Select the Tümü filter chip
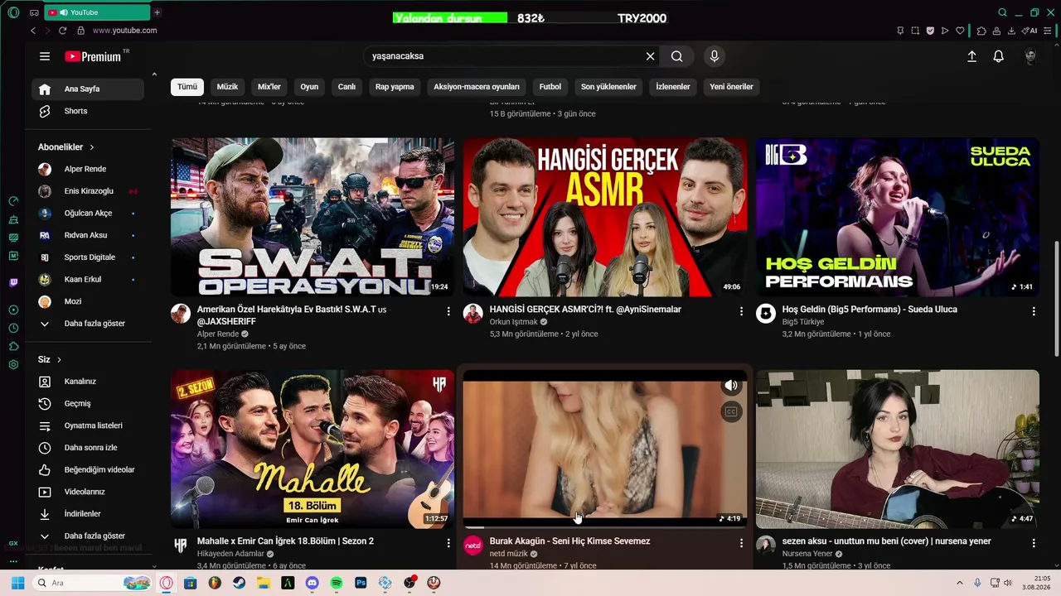 (187, 87)
